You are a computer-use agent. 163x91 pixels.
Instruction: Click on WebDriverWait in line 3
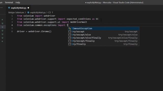pos(79,22)
